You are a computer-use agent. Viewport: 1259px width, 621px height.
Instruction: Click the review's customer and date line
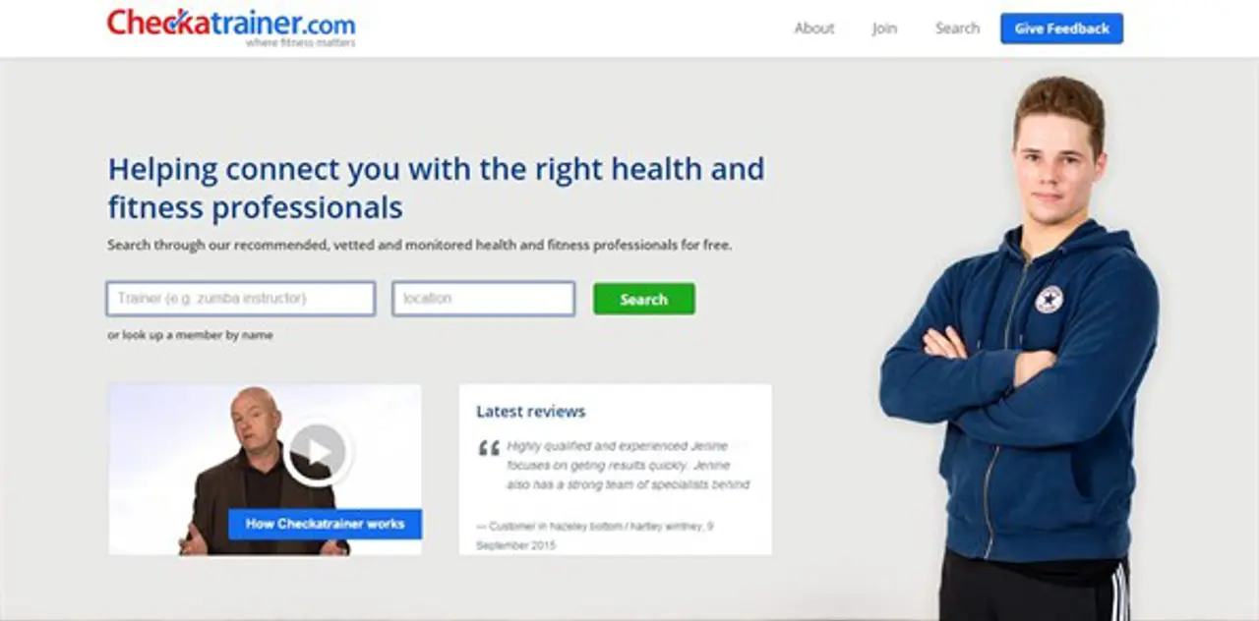click(x=595, y=536)
